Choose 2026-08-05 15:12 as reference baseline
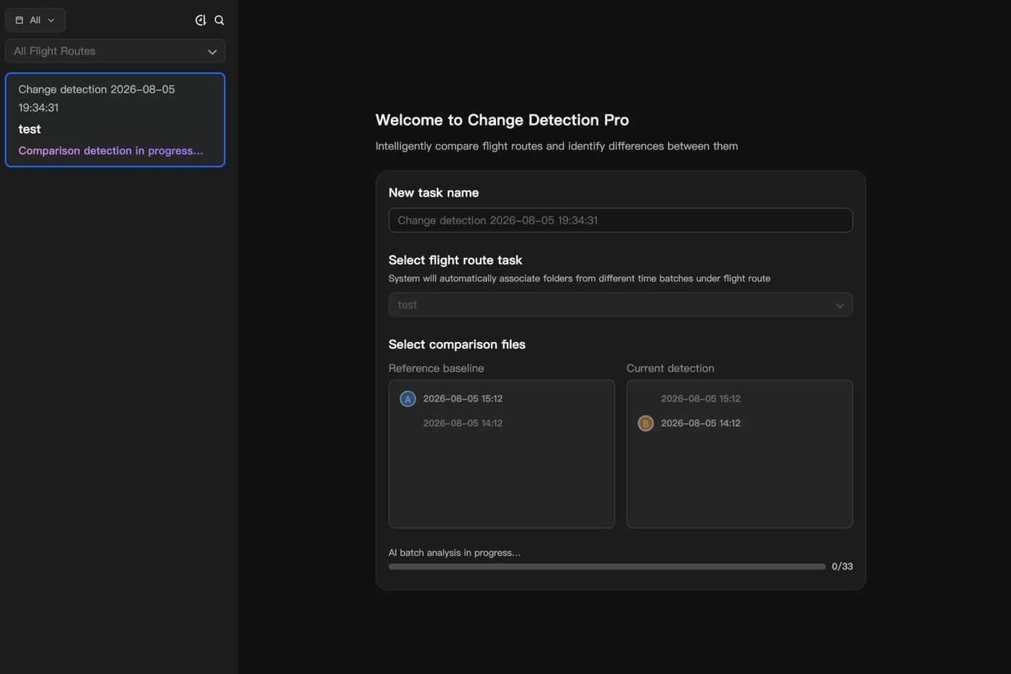Viewport: 1011px width, 674px height. [x=462, y=399]
